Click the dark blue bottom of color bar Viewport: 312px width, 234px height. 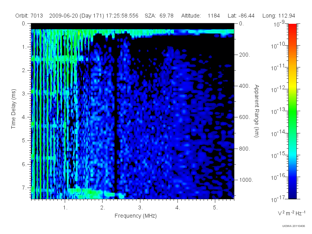click(x=292, y=194)
